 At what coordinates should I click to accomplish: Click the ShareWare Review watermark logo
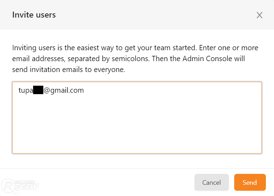tap(20, 184)
